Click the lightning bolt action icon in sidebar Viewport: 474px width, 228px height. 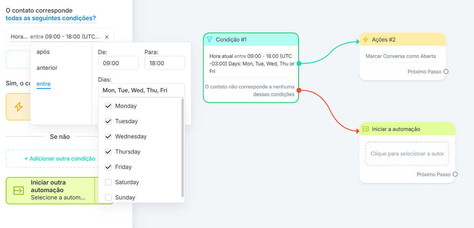click(19, 107)
